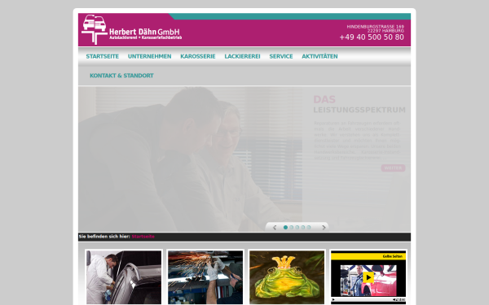
Task: Click the Leistungsspektrum slide heading
Action: [359, 110]
